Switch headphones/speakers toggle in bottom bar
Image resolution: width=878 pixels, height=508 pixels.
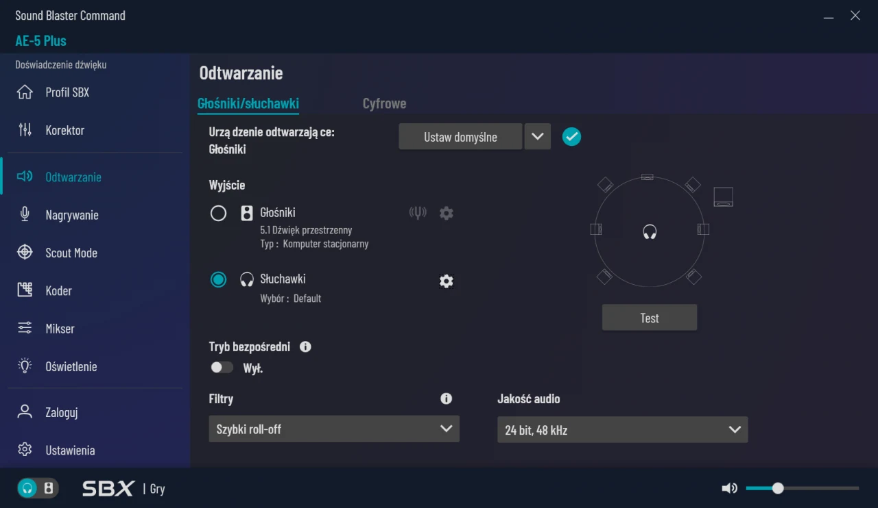[x=38, y=488]
